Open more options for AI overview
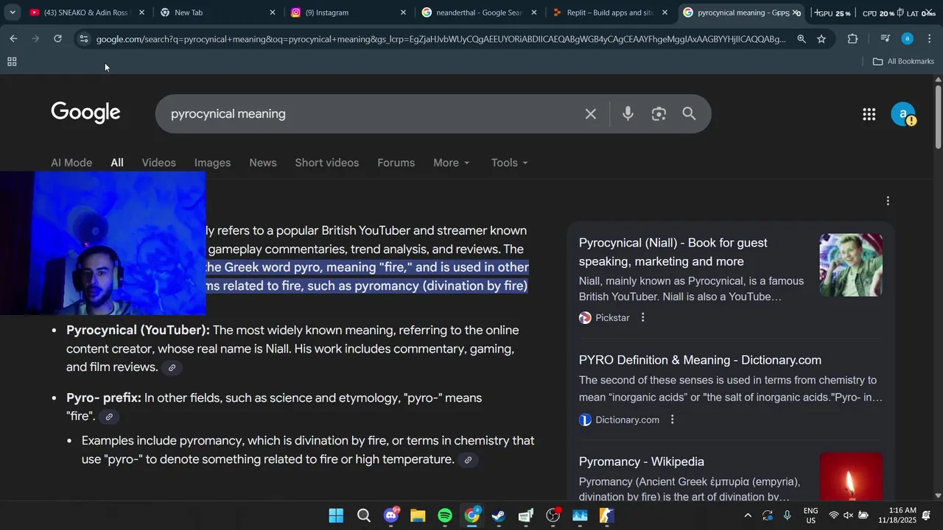This screenshot has width=943, height=530. (888, 201)
